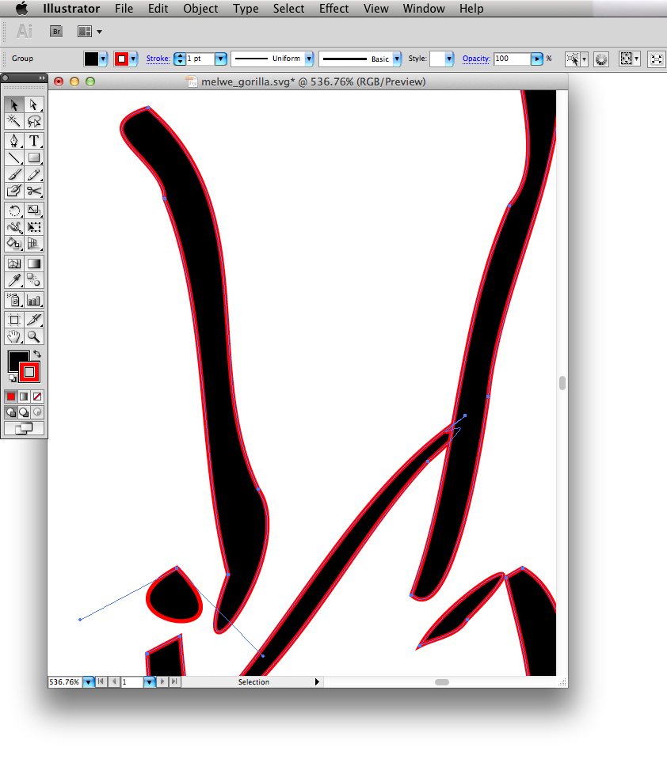Image resolution: width=667 pixels, height=759 pixels.
Task: Swap fill and stroke colors
Action: click(37, 354)
